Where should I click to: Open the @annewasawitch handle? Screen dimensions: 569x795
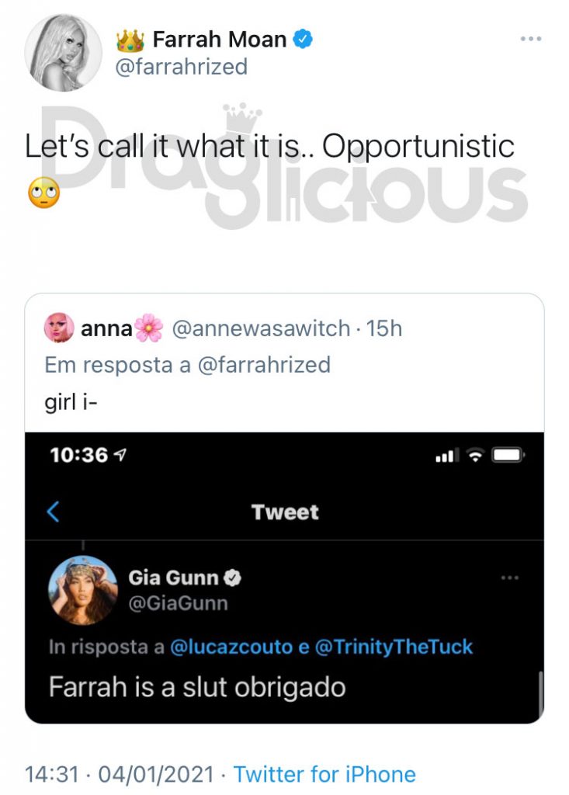pyautogui.click(x=261, y=328)
